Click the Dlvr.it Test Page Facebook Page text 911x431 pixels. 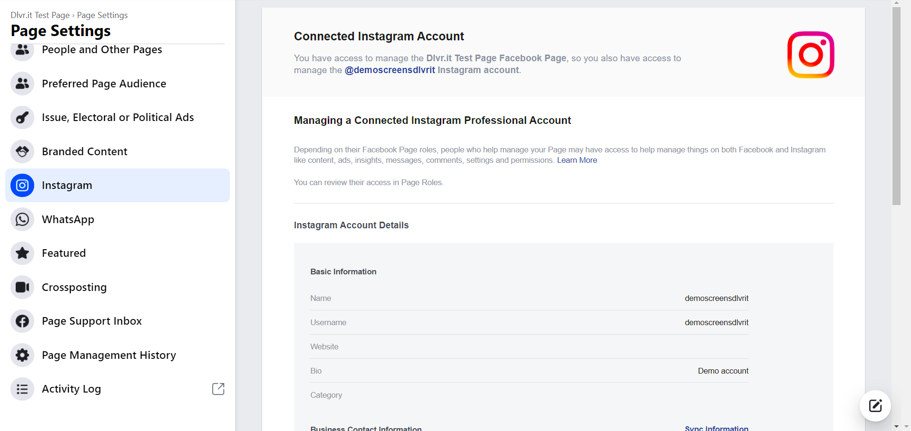(x=496, y=58)
